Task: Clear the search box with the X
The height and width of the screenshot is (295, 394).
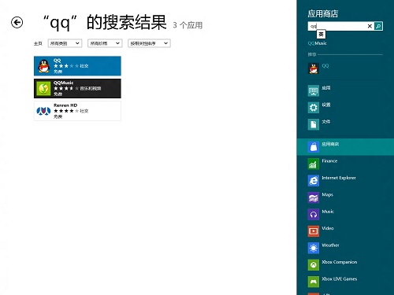Action: [x=370, y=26]
